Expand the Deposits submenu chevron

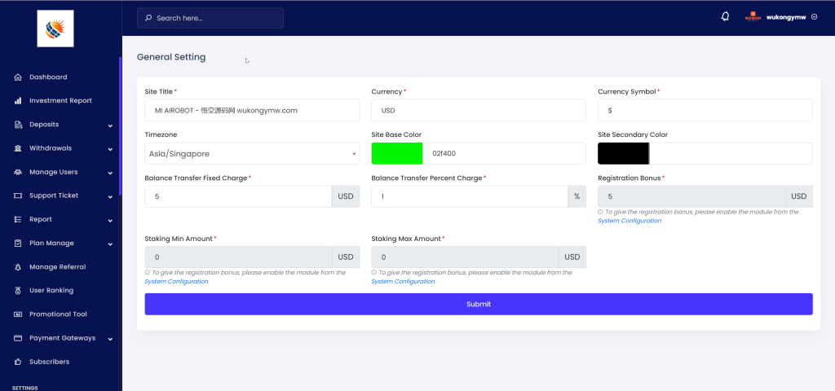[x=110, y=125]
